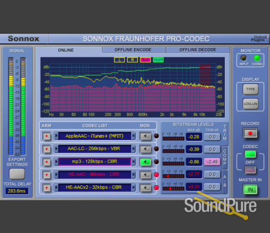Monitor the HE-AACv2 32kbps speaker icon
This screenshot has height=233, width=270.
pos(145,188)
